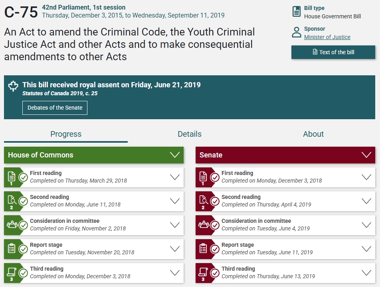Click the Commons report stage clipboard icon
Image resolution: width=380 pixels, height=287 pixels.
pyautogui.click(x=12, y=248)
